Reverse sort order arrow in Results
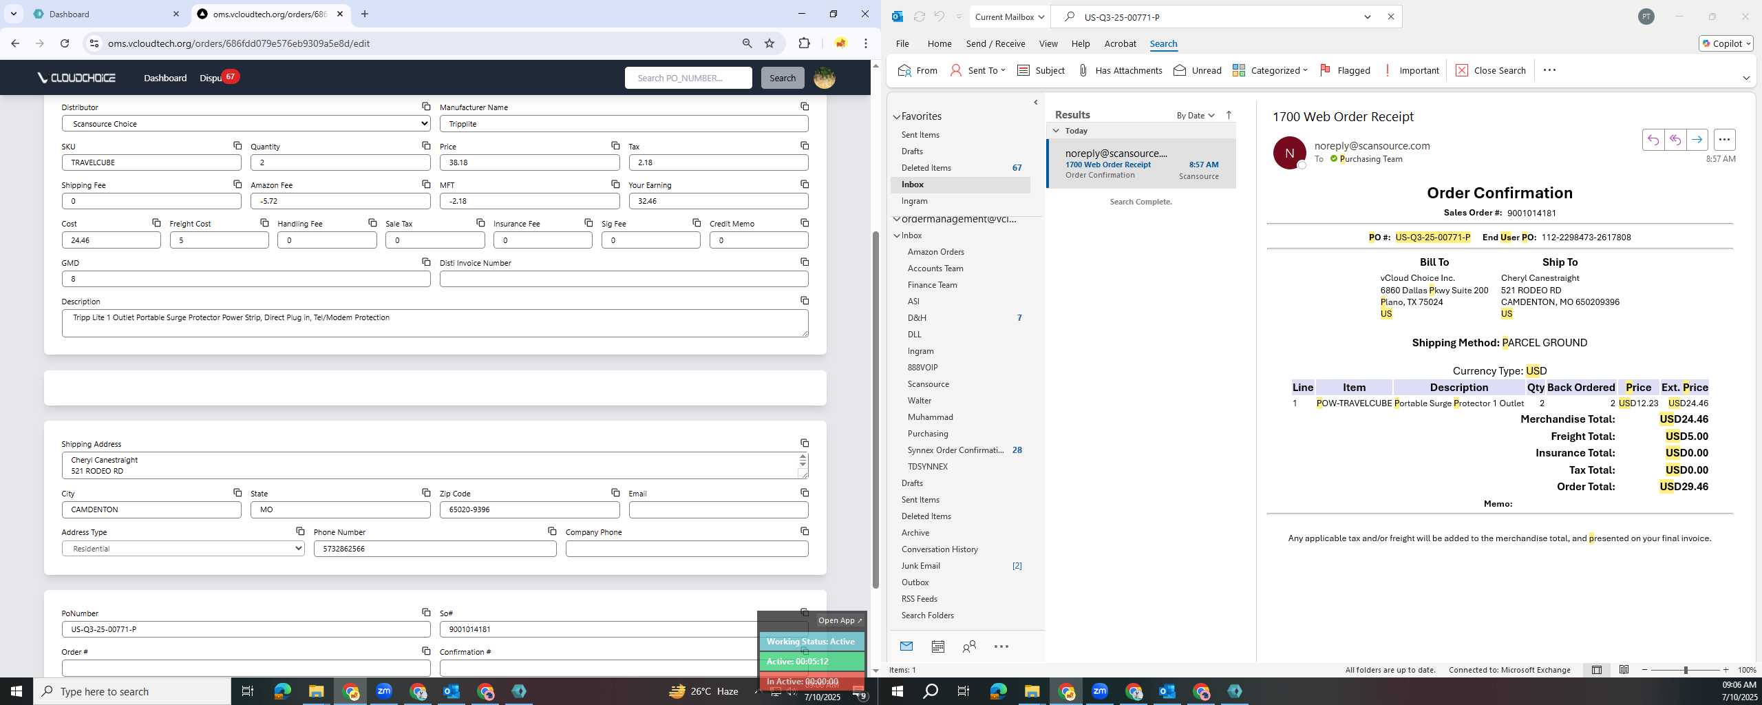The image size is (1762, 705). click(1229, 115)
